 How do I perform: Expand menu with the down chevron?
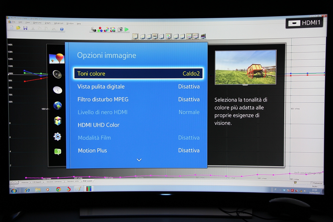(x=139, y=160)
